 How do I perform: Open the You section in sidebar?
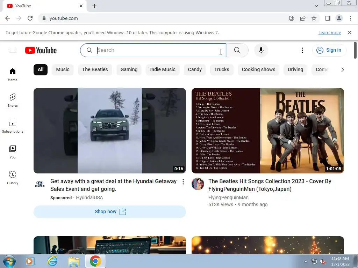point(13,152)
